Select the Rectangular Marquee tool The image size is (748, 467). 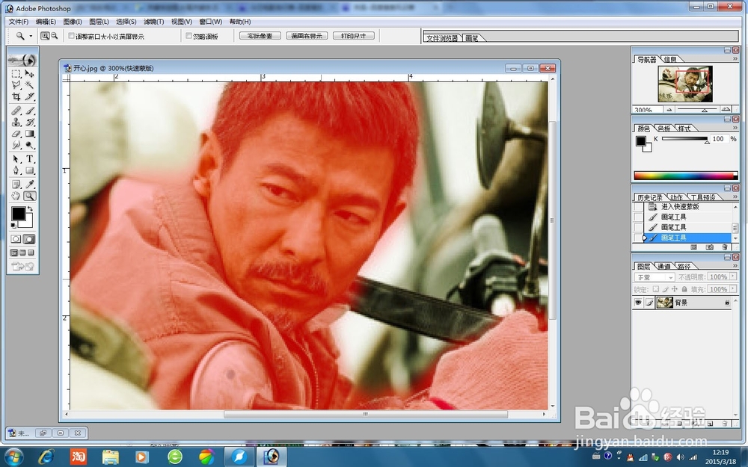(16, 74)
